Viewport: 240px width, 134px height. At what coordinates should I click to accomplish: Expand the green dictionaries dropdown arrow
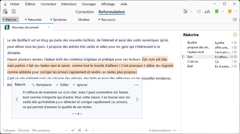coord(223,11)
